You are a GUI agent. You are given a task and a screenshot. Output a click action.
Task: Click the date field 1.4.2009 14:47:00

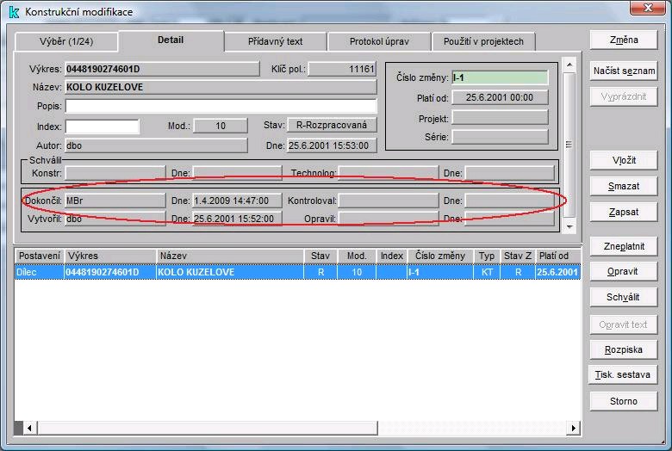point(238,201)
